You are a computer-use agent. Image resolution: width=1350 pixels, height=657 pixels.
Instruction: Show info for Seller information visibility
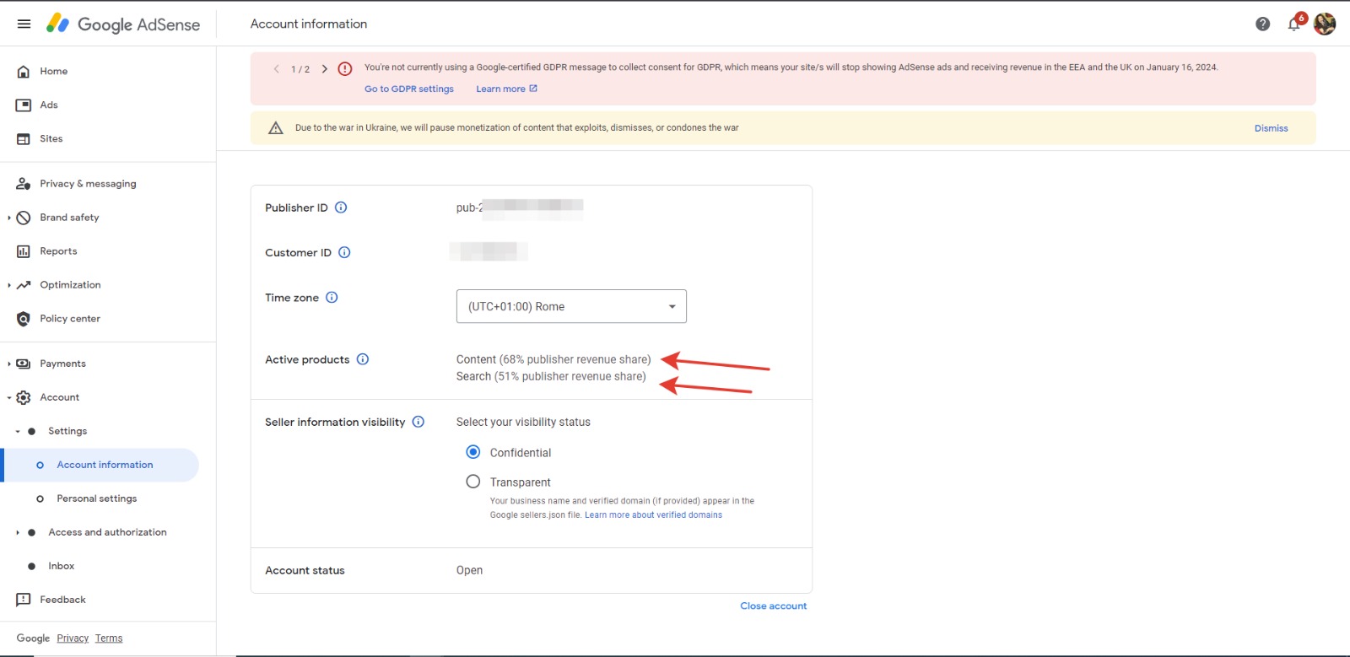[x=418, y=422]
